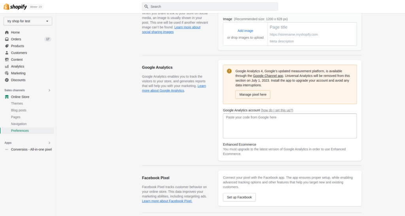Focus the Google Analytics code textarea
Viewport: 405px width, 216px height.
290,126
